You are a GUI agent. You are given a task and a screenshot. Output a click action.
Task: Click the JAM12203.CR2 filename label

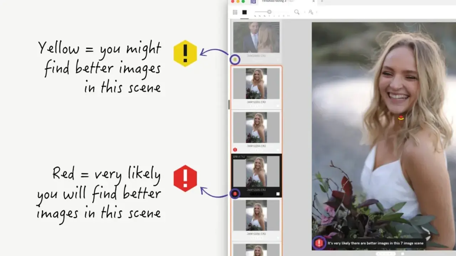click(256, 102)
